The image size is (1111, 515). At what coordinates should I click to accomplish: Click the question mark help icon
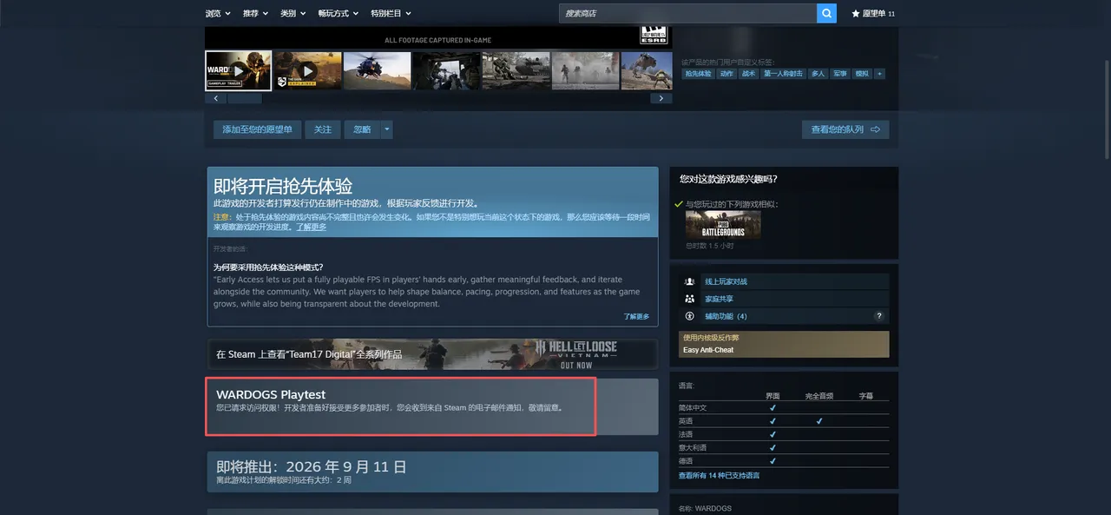tap(879, 316)
